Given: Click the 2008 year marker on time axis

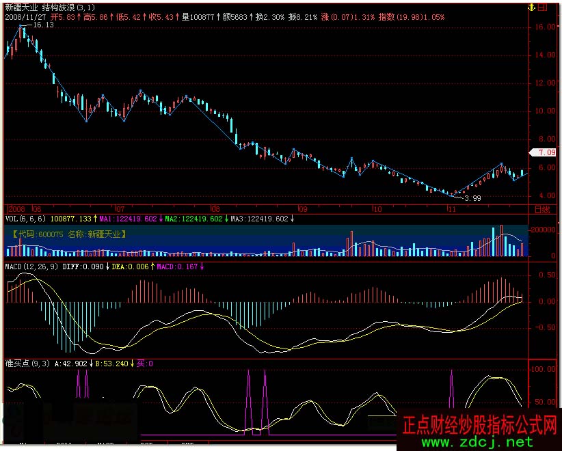Looking at the screenshot, I should tap(16, 208).
